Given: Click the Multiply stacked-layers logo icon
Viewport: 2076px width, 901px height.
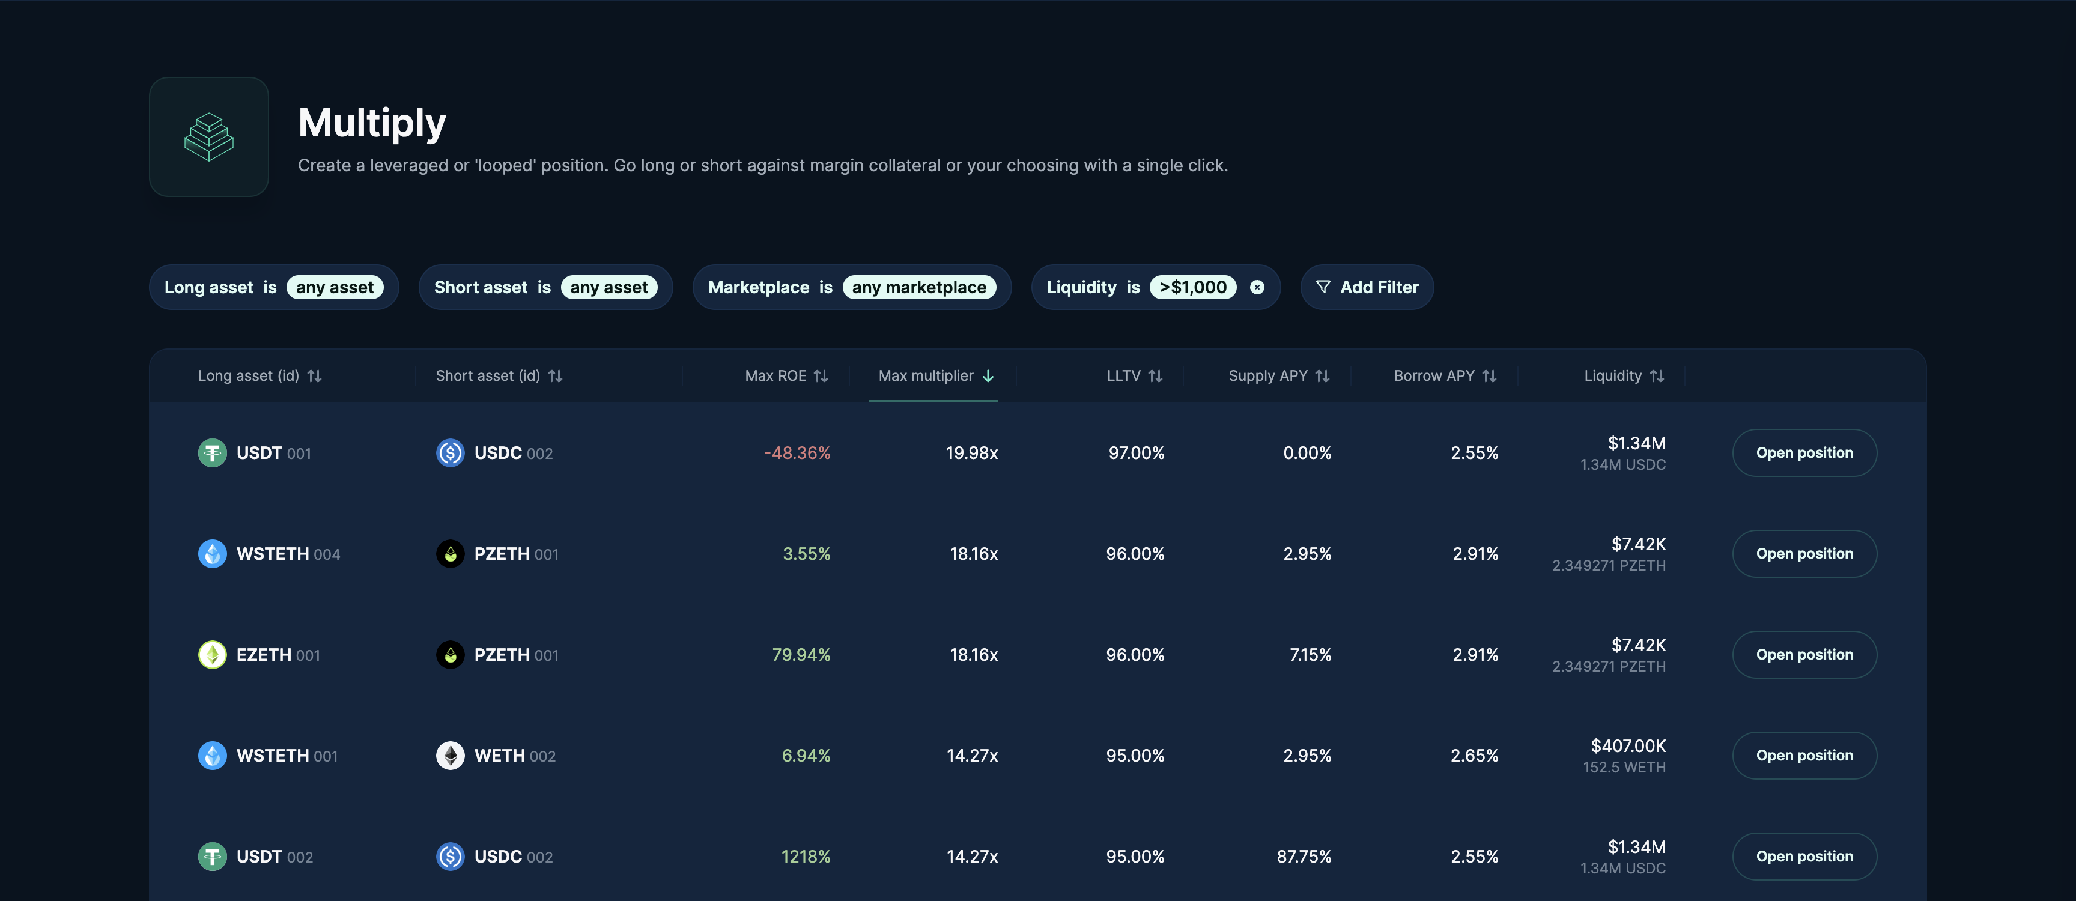Looking at the screenshot, I should click(x=208, y=137).
